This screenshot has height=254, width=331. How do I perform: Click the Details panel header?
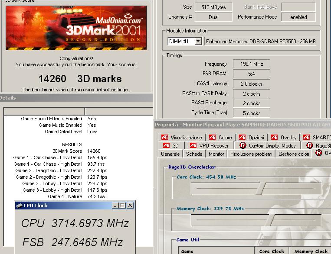point(76,98)
